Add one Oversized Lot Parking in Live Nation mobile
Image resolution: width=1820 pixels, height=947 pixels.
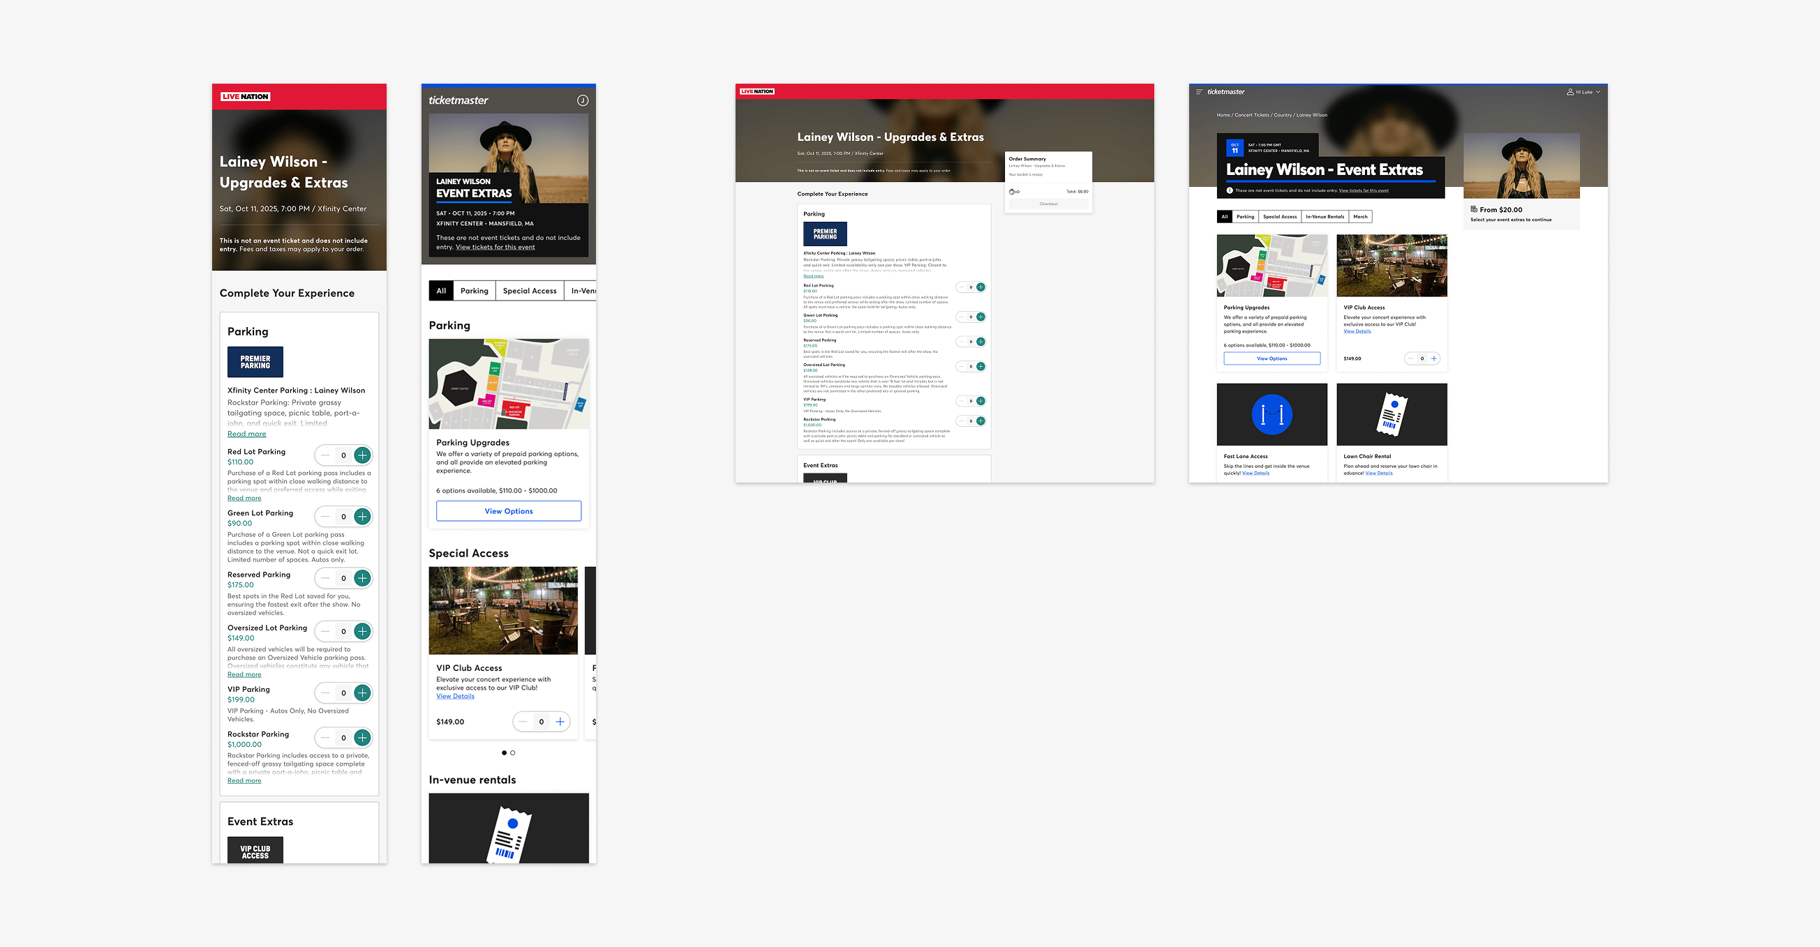pyautogui.click(x=362, y=630)
